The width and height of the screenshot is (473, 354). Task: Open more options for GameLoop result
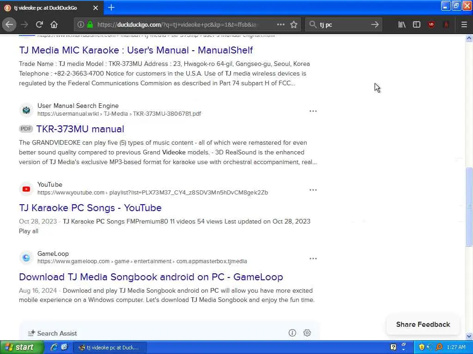tap(313, 259)
